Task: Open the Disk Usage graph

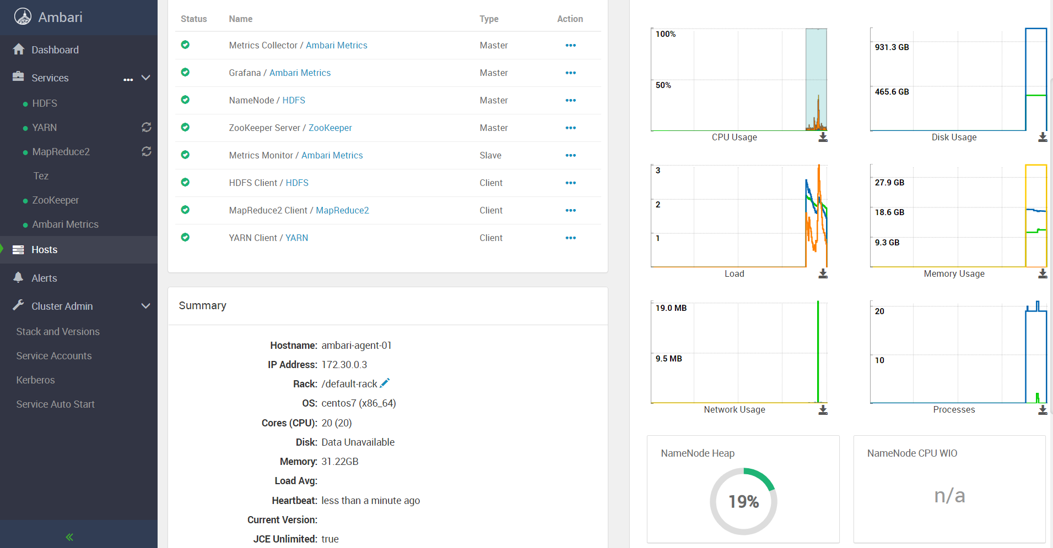Action: pyautogui.click(x=958, y=79)
